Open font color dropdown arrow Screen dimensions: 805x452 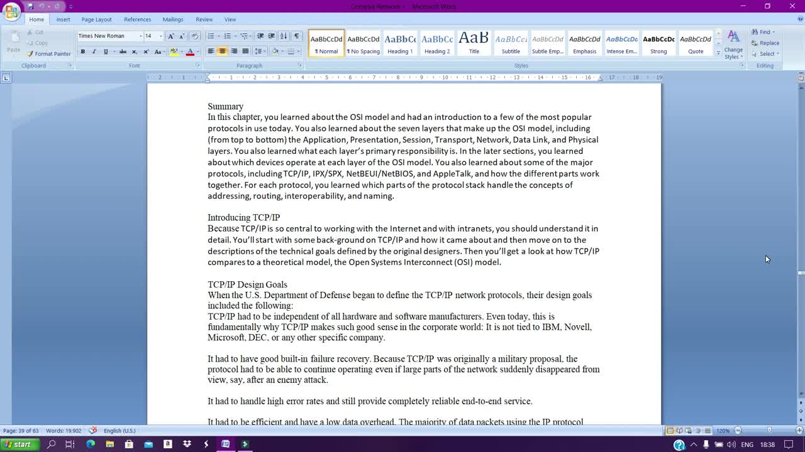point(197,51)
